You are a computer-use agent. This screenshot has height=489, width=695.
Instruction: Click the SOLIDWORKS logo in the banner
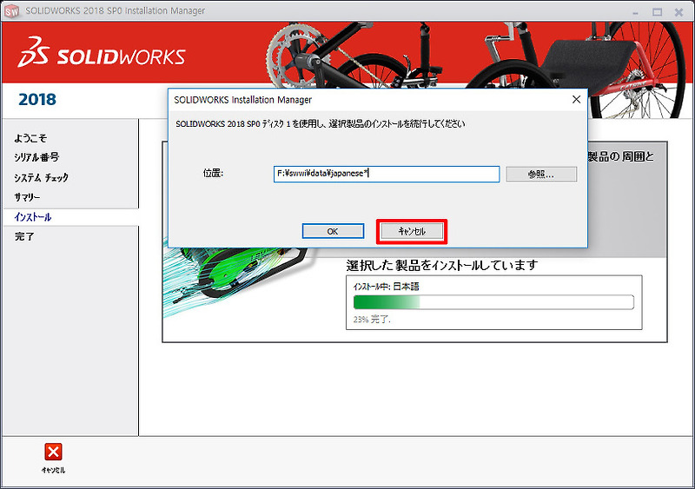[x=102, y=53]
